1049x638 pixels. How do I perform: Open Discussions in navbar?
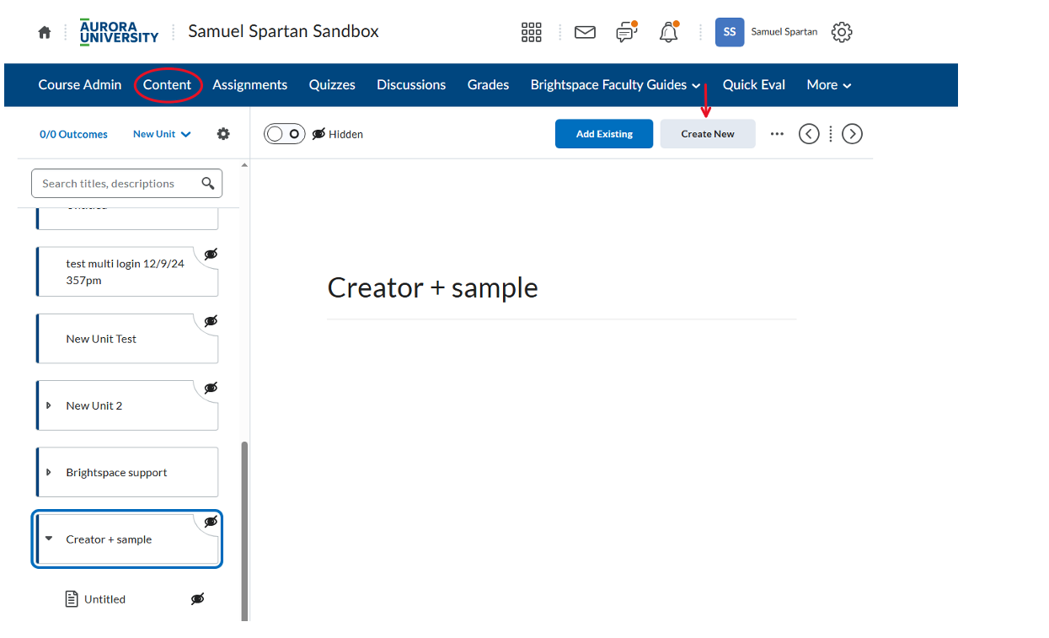point(411,85)
